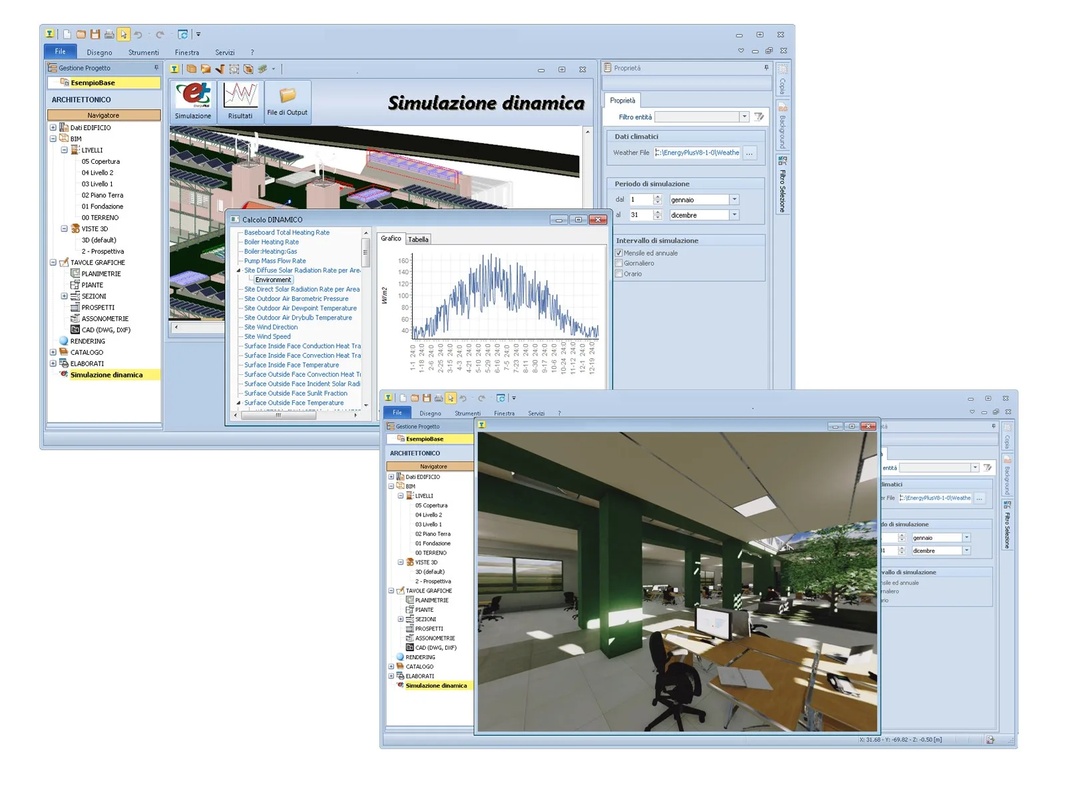Open quick access toolbar customize arrow, top window
Screen dimensions: 1065x799
point(198,34)
